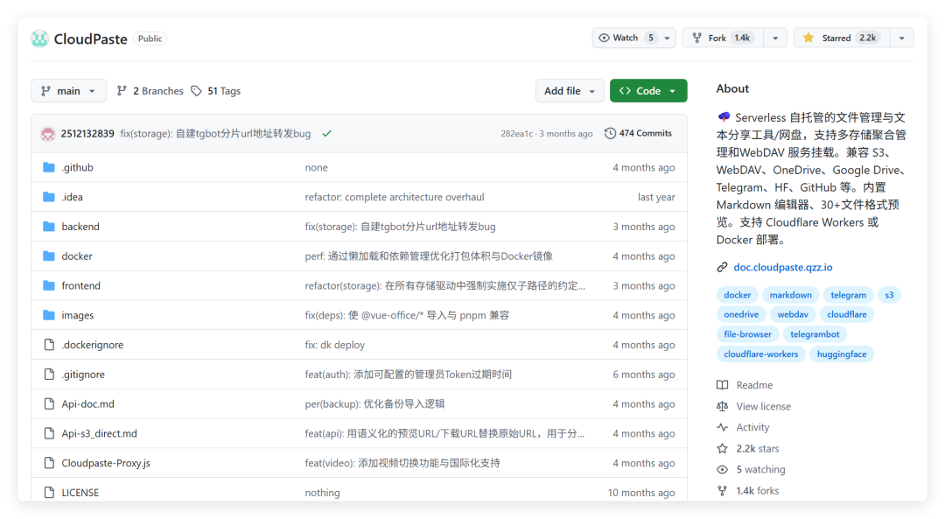
Task: Open the green Code dropdown
Action: pyautogui.click(x=647, y=91)
